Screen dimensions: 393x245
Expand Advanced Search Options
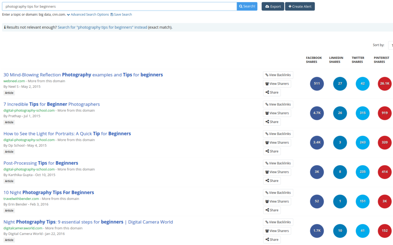(88, 15)
